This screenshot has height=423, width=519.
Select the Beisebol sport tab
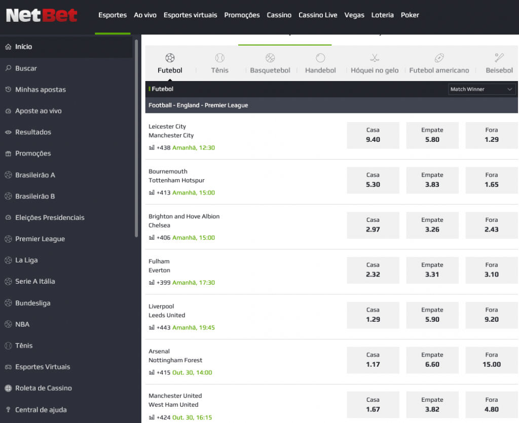pyautogui.click(x=499, y=63)
